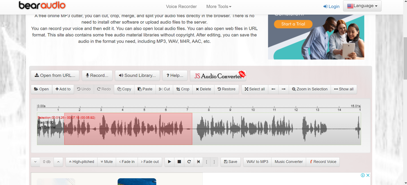Save the edited audio

pyautogui.click(x=231, y=162)
